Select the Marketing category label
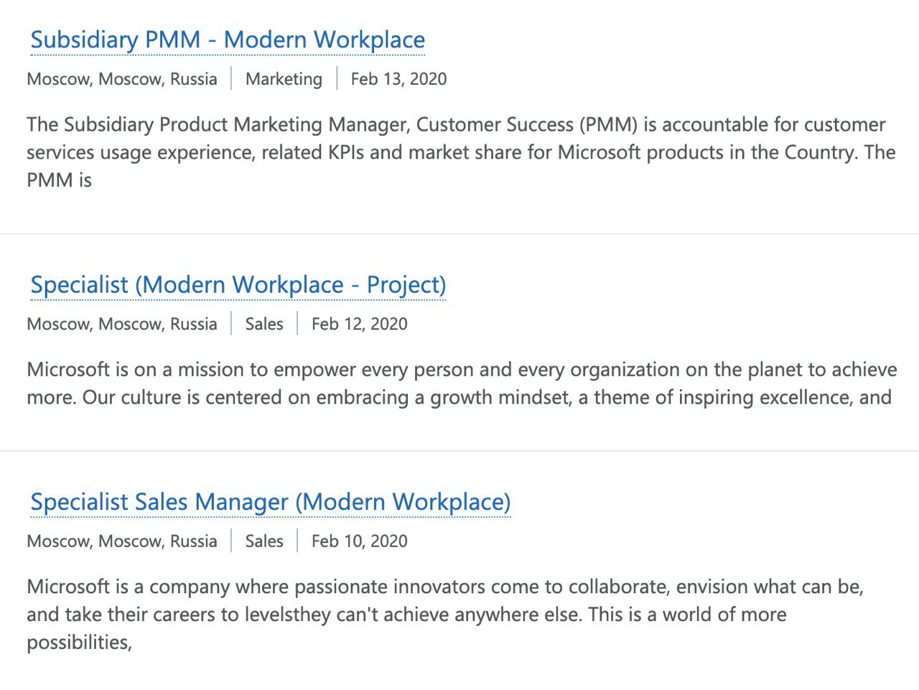The width and height of the screenshot is (919, 690). tap(284, 79)
